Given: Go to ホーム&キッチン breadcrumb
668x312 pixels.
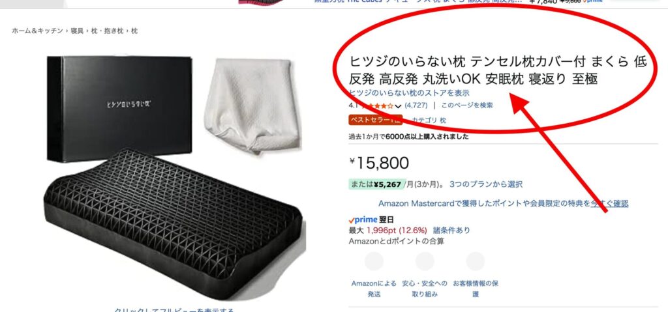Looking at the screenshot, I should (x=37, y=31).
